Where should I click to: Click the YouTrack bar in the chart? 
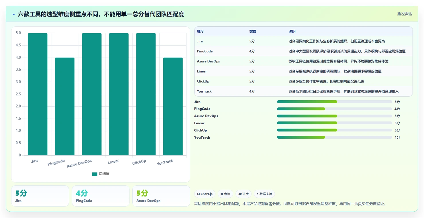(x=173, y=106)
